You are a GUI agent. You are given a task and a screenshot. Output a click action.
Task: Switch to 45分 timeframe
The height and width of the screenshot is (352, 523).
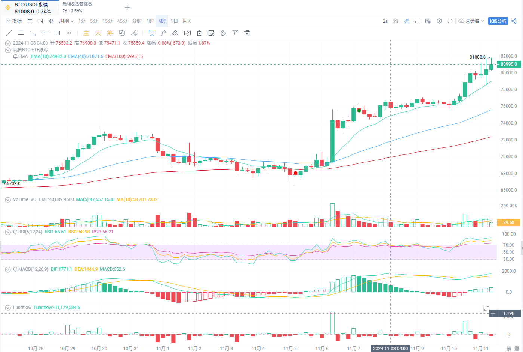122,21
